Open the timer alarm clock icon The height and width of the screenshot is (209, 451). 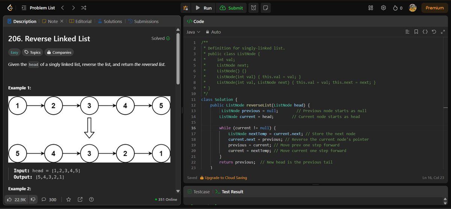(x=254, y=8)
